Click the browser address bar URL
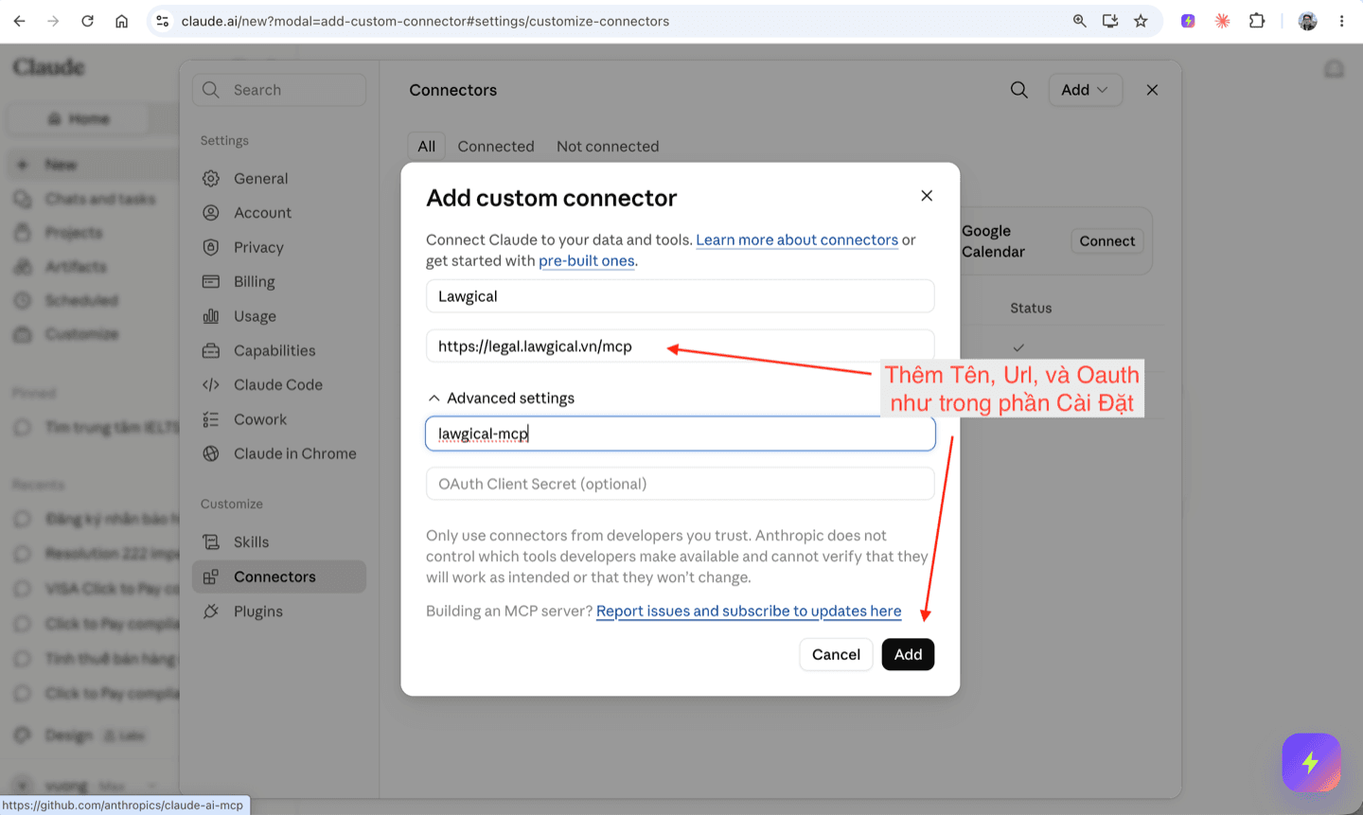1363x815 pixels. click(425, 21)
